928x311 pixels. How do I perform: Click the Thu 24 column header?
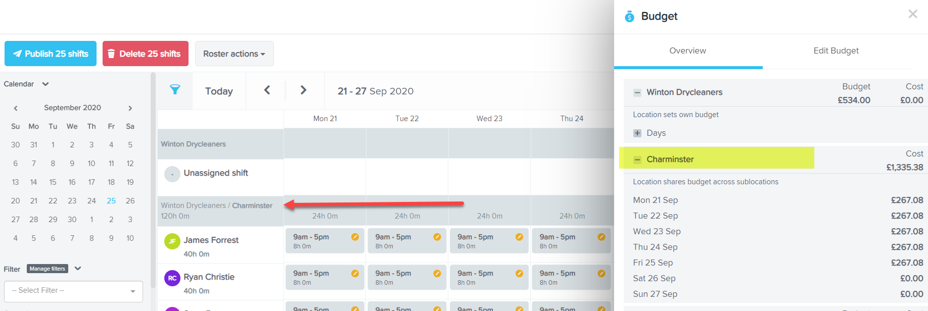point(572,119)
